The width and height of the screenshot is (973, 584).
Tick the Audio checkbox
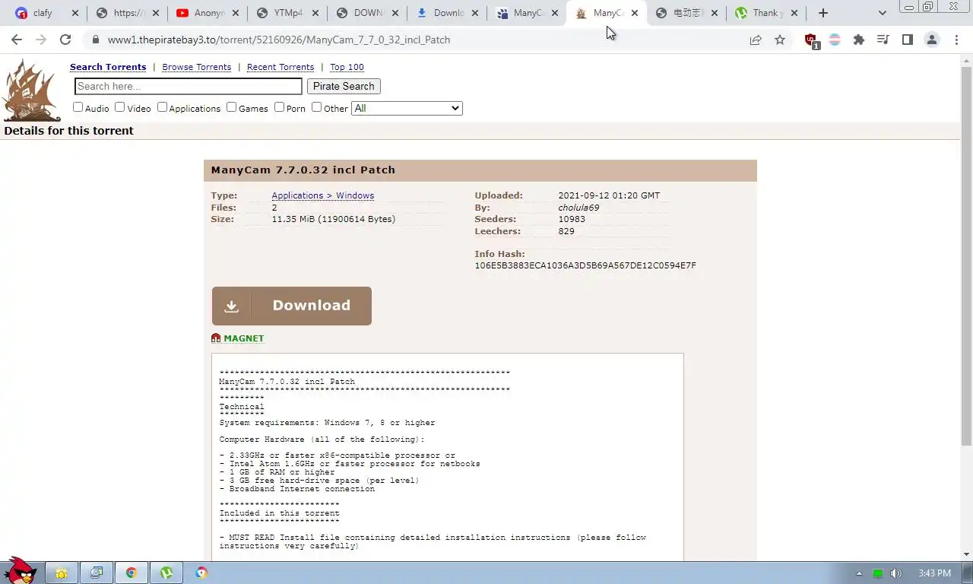tap(78, 107)
